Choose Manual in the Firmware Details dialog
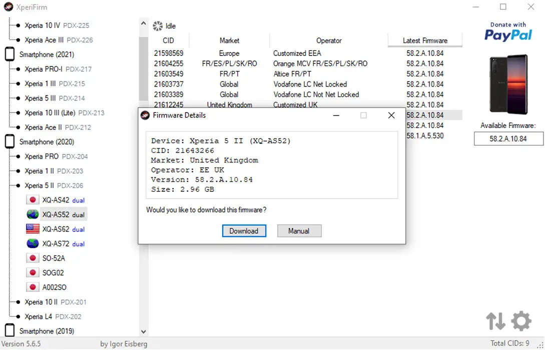The width and height of the screenshot is (545, 350). click(299, 231)
